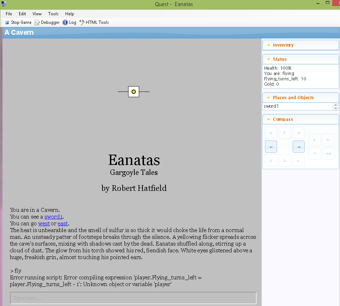340x306 pixels.
Task: Click the Stop Game toolbar icon
Action: 7,22
